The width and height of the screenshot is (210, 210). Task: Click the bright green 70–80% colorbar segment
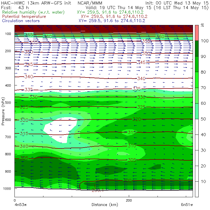pos(197,80)
